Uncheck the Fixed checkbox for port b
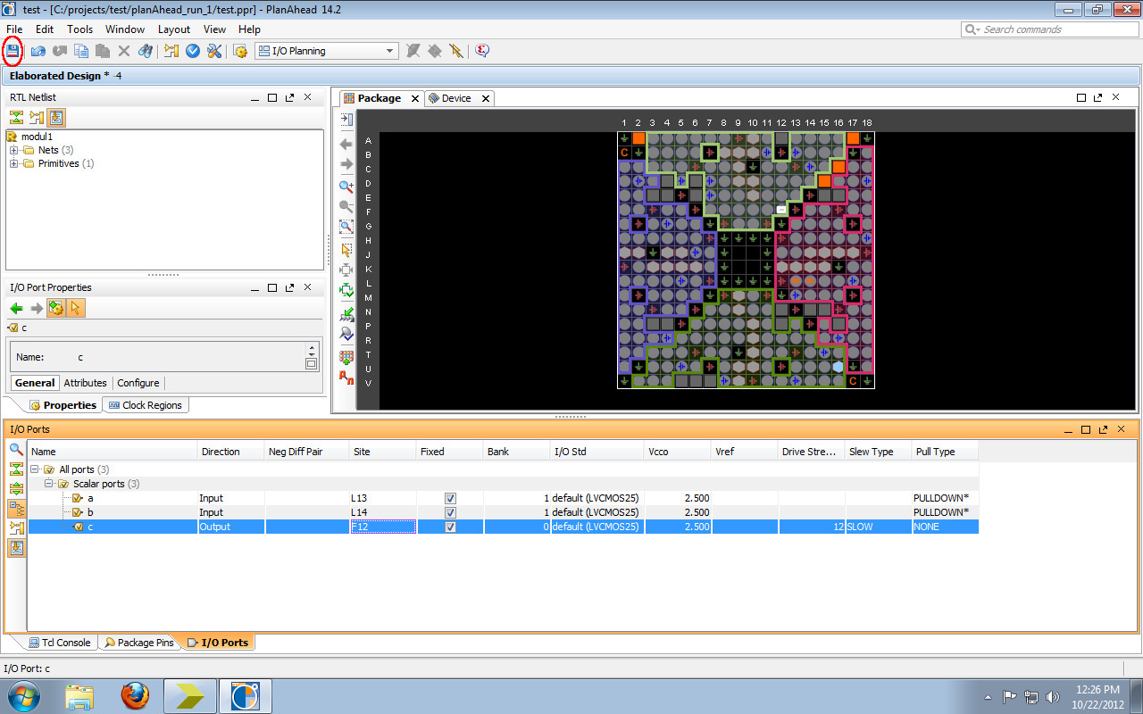This screenshot has height=714, width=1143. click(x=450, y=512)
